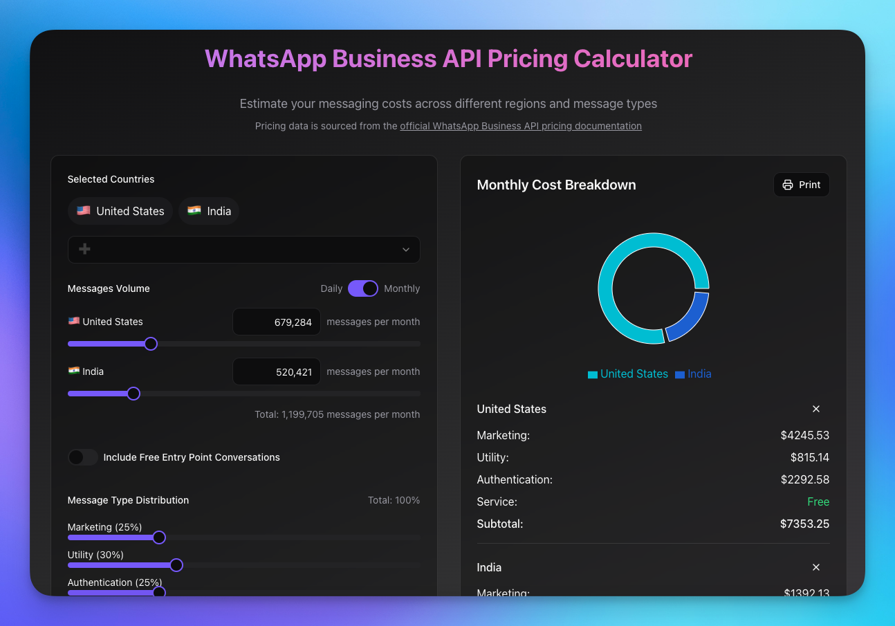Remove United States from the cost breakdown
The image size is (895, 626).
click(x=816, y=409)
